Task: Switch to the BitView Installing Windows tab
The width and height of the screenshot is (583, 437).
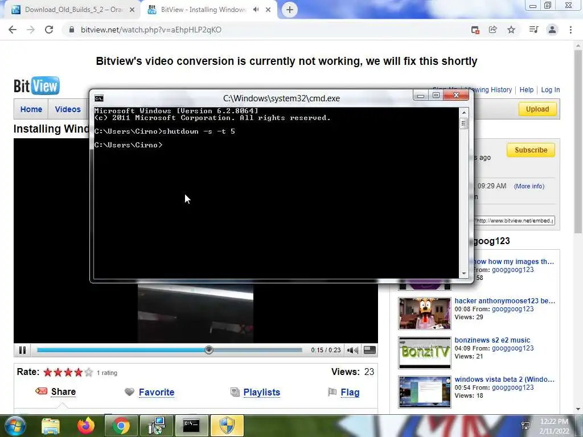Action: 203,10
